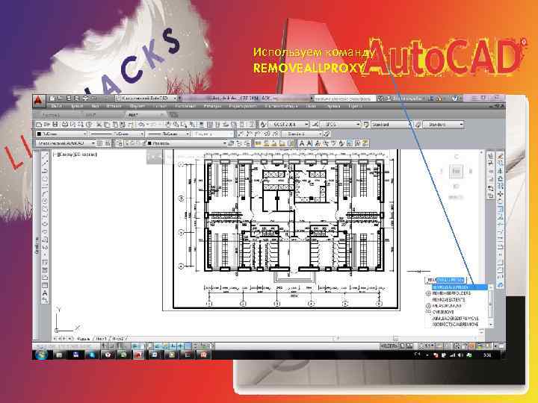The width and height of the screenshot is (538, 403).
Task: Select the Erase tool in Modify toolbar
Action: pyautogui.click(x=500, y=156)
